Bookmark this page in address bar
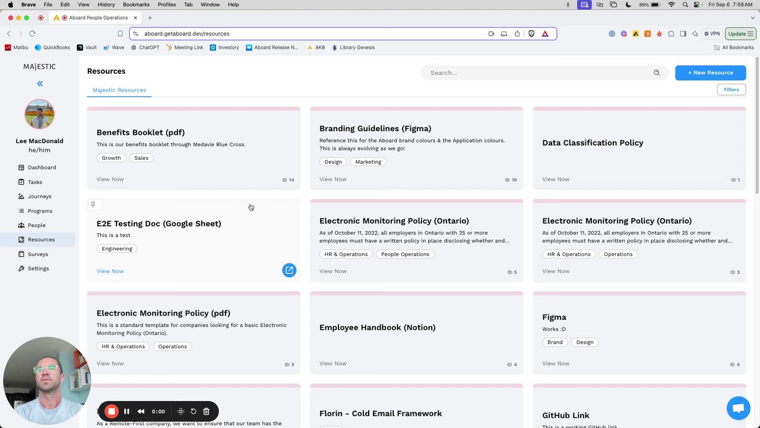760x428 pixels. coord(120,34)
